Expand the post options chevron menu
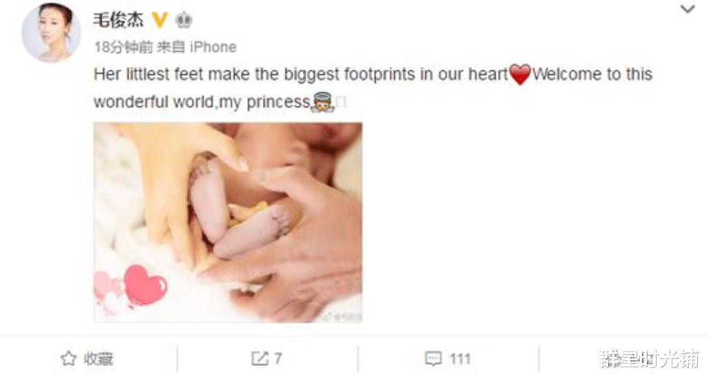709x381 pixels. pos(688,9)
